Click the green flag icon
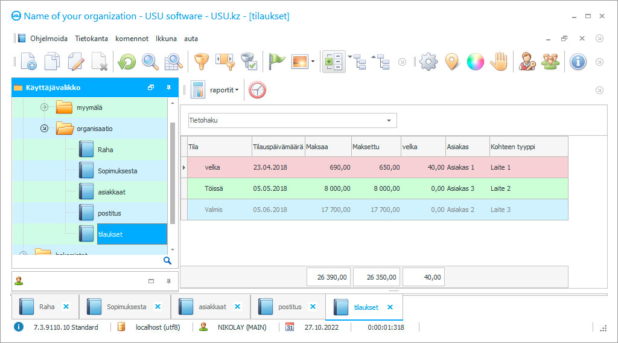This screenshot has height=343, width=618. pos(276,62)
